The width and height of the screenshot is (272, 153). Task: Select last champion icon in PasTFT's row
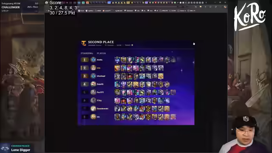coord(173,92)
